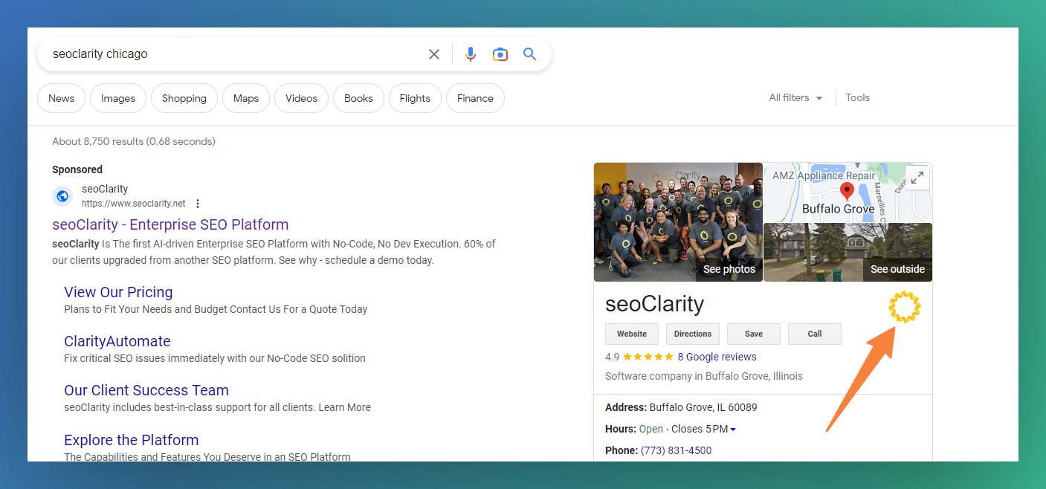
Task: Open Google Lens camera search icon
Action: [500, 54]
